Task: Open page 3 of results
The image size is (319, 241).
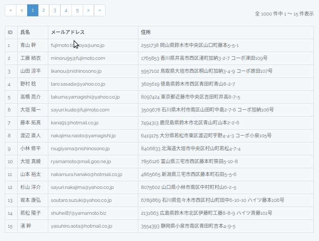Action: [55, 10]
